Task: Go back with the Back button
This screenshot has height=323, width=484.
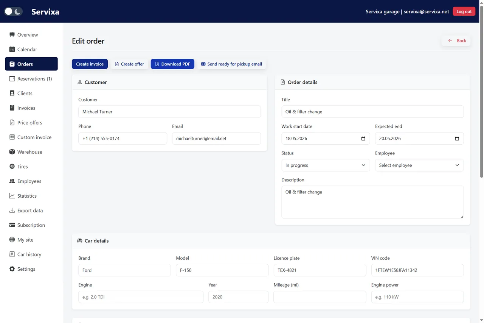Action: click(x=456, y=41)
